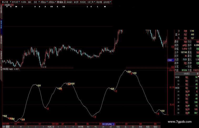Select the 3毛虫三线 indicator tab

(x=51, y=127)
